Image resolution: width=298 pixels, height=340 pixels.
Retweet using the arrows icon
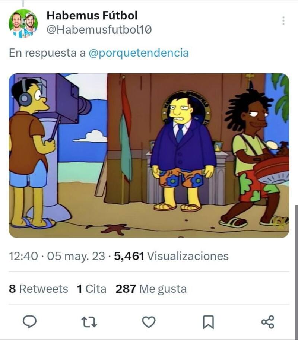point(89,322)
